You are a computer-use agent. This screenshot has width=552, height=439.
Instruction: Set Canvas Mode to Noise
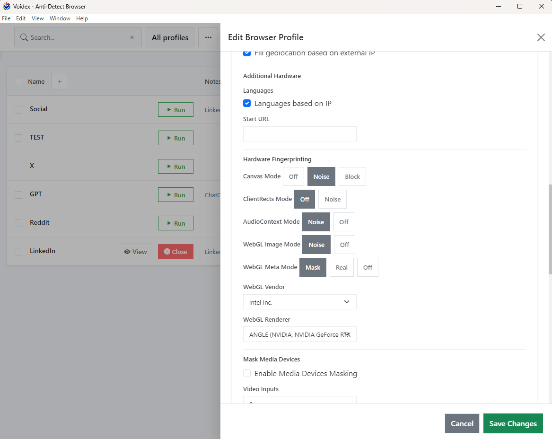[322, 176]
